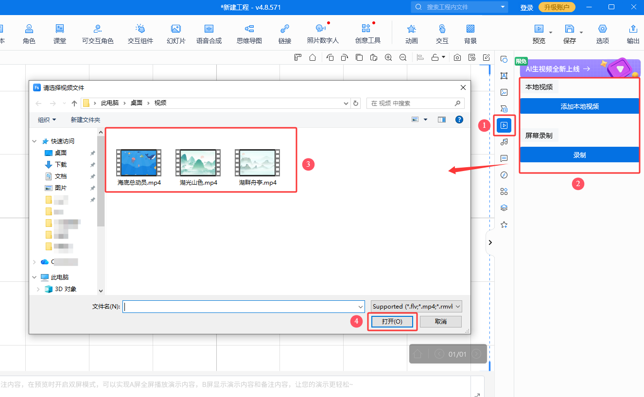Screen dimensions: 644x397
Task: Open the 语音合成 speech synthesis tool
Action: 209,34
